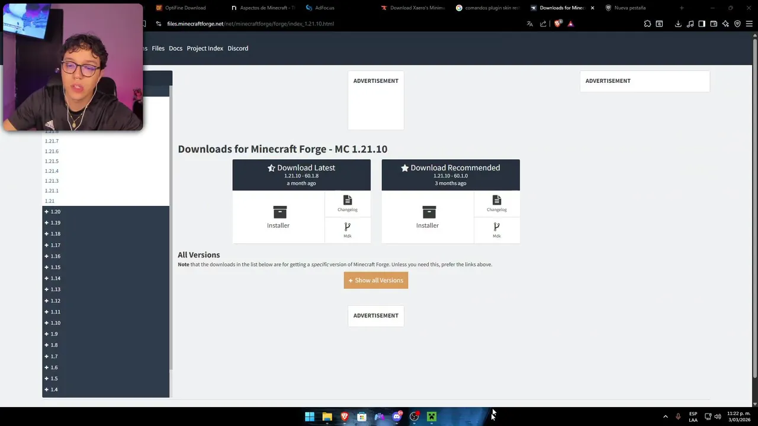Click the Installer icon under Download Latest
This screenshot has height=426, width=758.
coord(280,212)
